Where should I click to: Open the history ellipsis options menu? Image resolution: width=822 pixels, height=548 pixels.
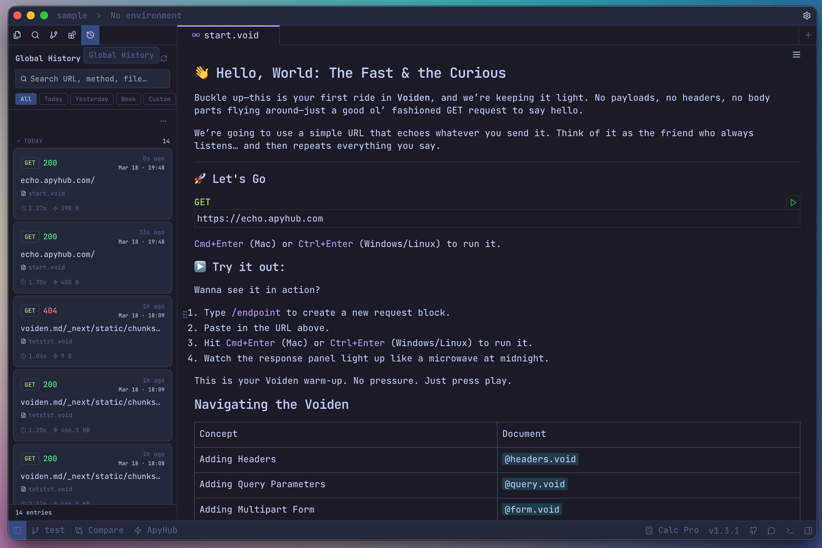(x=163, y=121)
